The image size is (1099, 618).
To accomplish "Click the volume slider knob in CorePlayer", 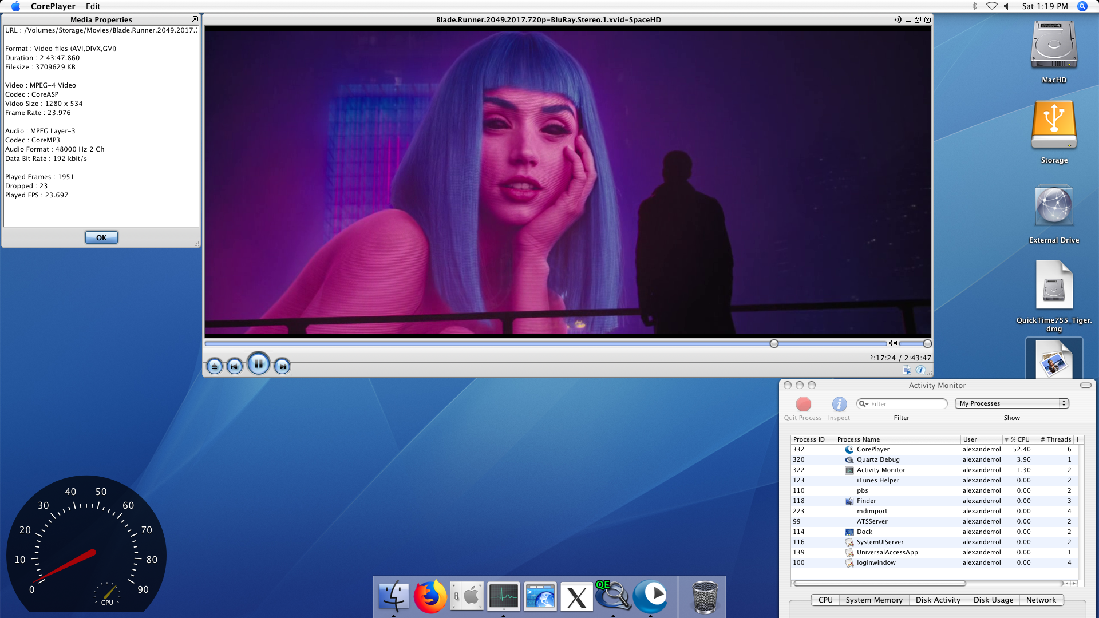I will 927,343.
